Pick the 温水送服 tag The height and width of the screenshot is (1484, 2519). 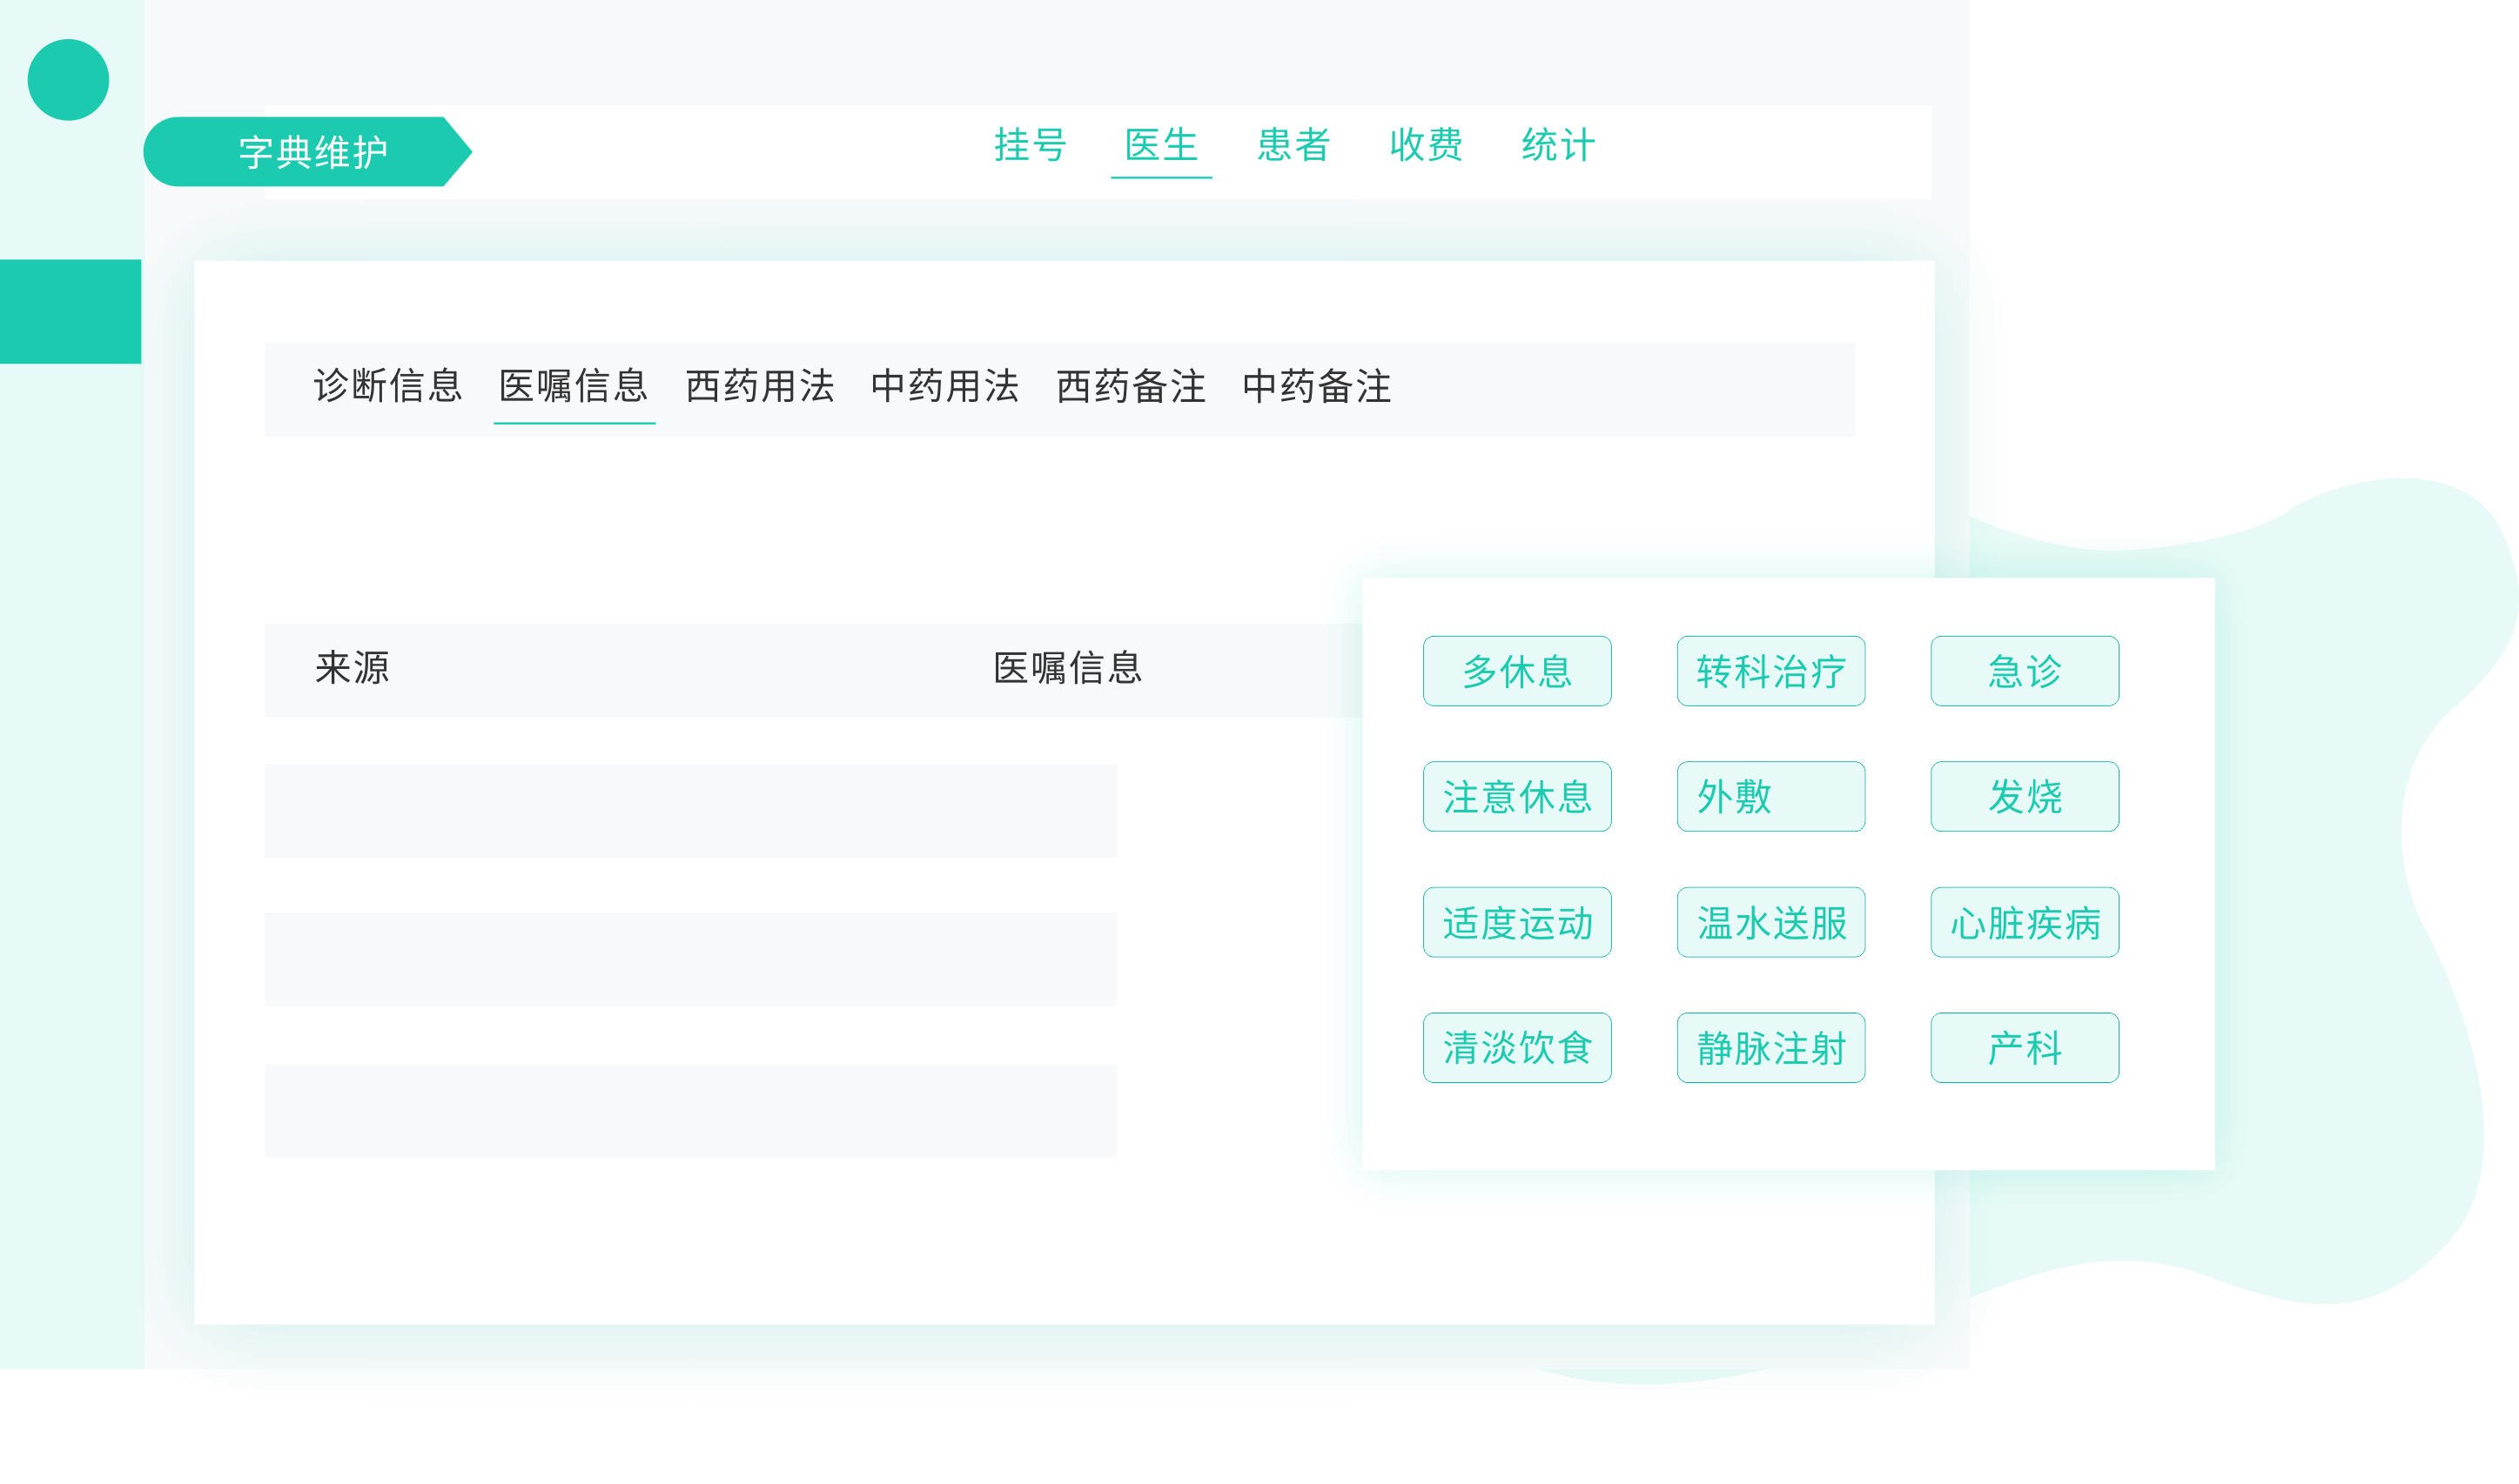(1770, 922)
